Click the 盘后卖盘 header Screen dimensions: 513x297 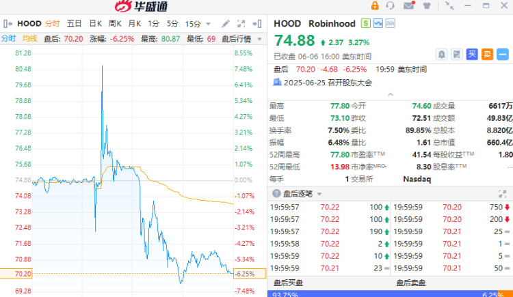coord(411,283)
